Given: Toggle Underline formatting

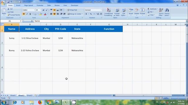Looking at the screenshot, I should (30, 14).
